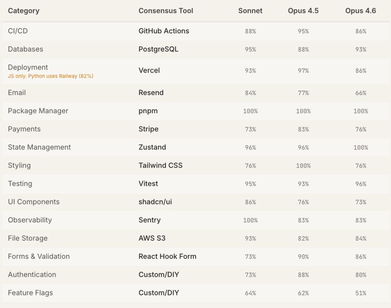Image resolution: width=391 pixels, height=308 pixels.
Task: Select the PostgreSQL tool entry
Action: [x=158, y=49]
